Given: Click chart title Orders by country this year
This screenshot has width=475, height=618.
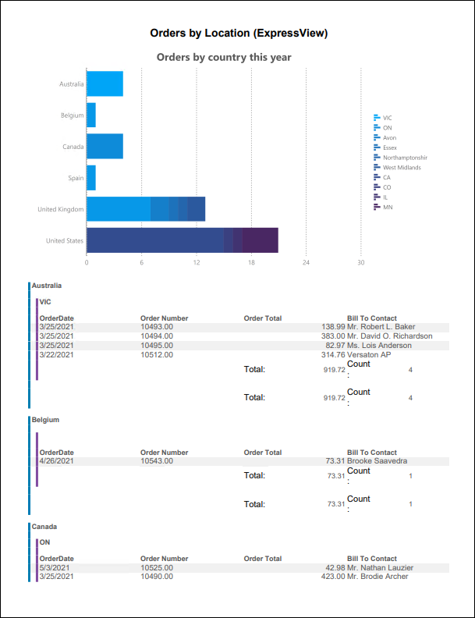Looking at the screenshot, I should pos(224,57).
